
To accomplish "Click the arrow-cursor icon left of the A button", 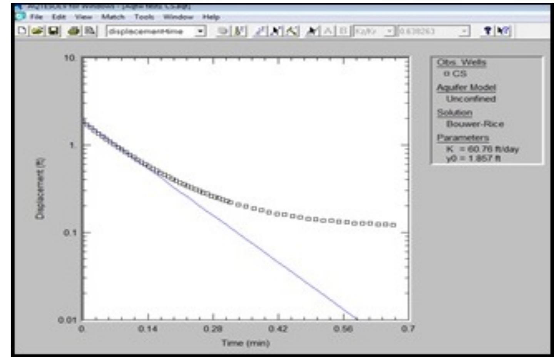I will [313, 31].
